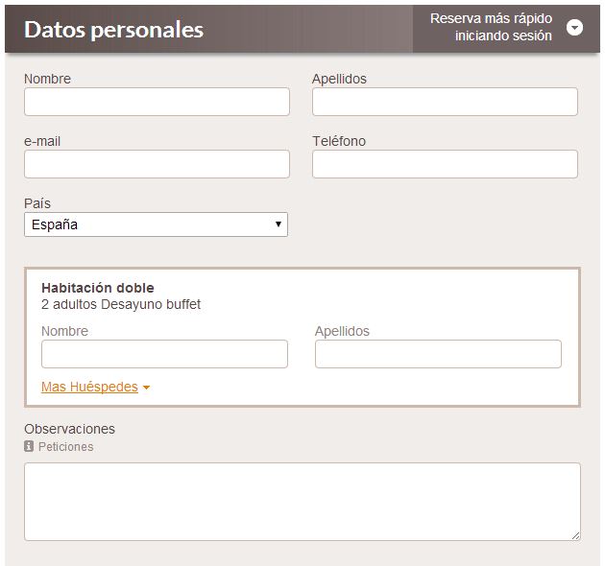Click the circular arrow icon beside login prompt
The height and width of the screenshot is (566, 605).
coord(574,28)
